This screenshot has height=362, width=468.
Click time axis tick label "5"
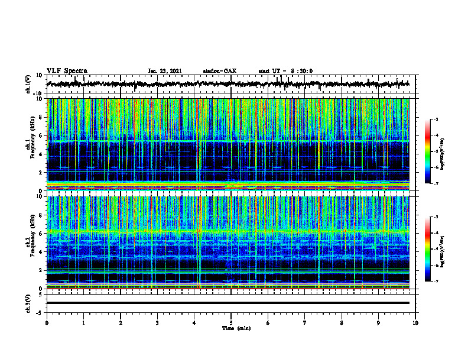[x=231, y=323]
